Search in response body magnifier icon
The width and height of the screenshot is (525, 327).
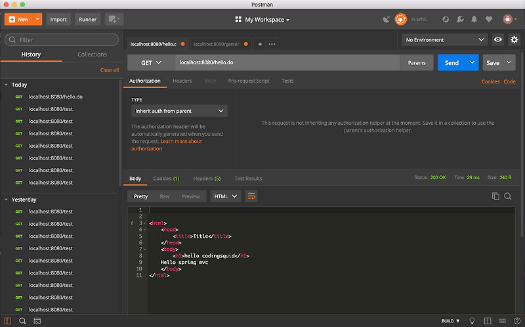(507, 196)
